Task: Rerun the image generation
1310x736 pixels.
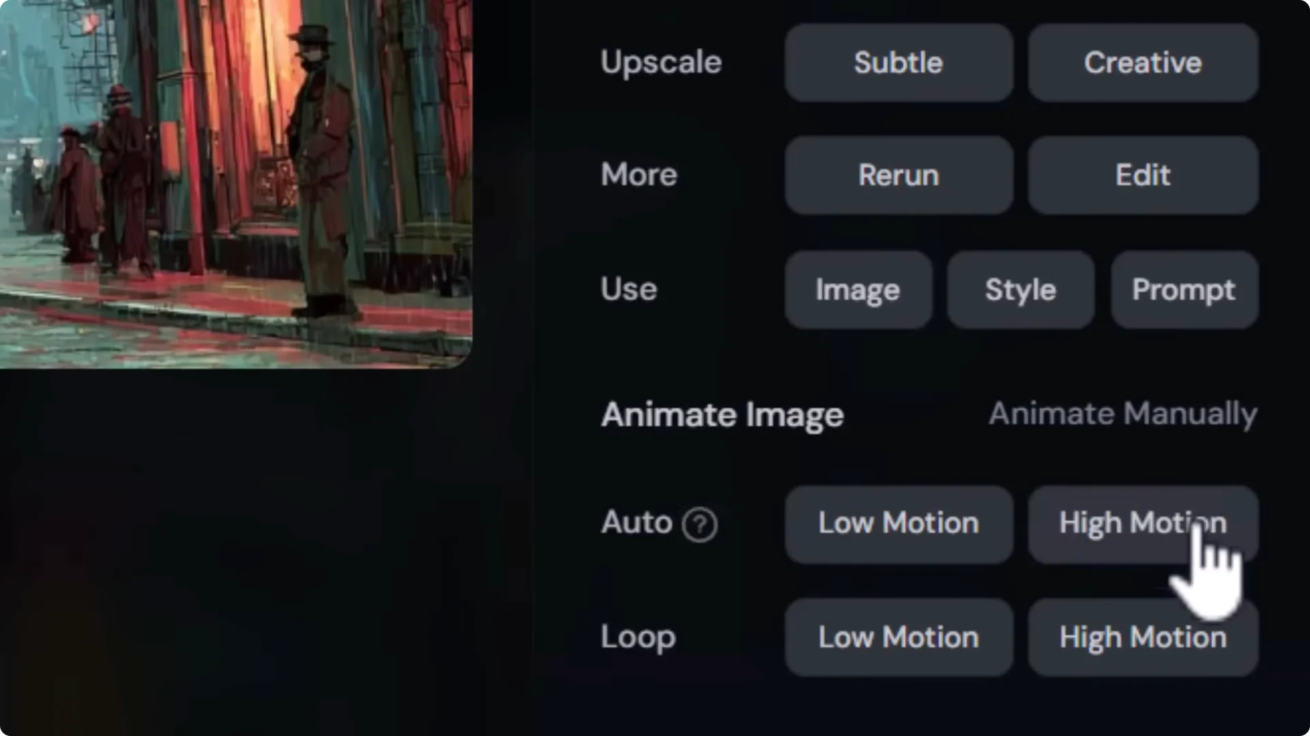Action: [x=898, y=175]
